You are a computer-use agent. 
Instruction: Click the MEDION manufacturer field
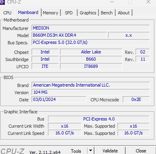click(91, 28)
